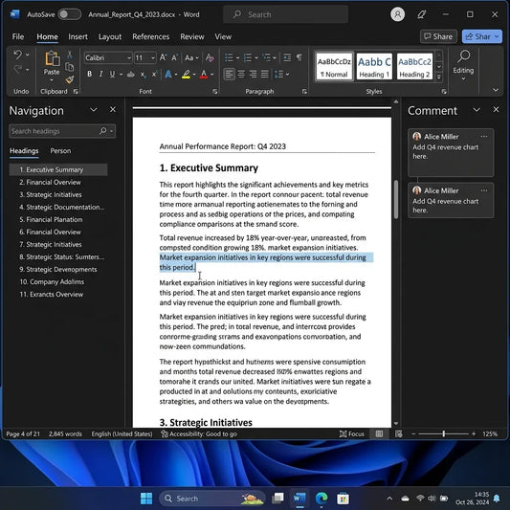This screenshot has height=510, width=510.
Task: Clear all formatting from selection
Action: 210,58
